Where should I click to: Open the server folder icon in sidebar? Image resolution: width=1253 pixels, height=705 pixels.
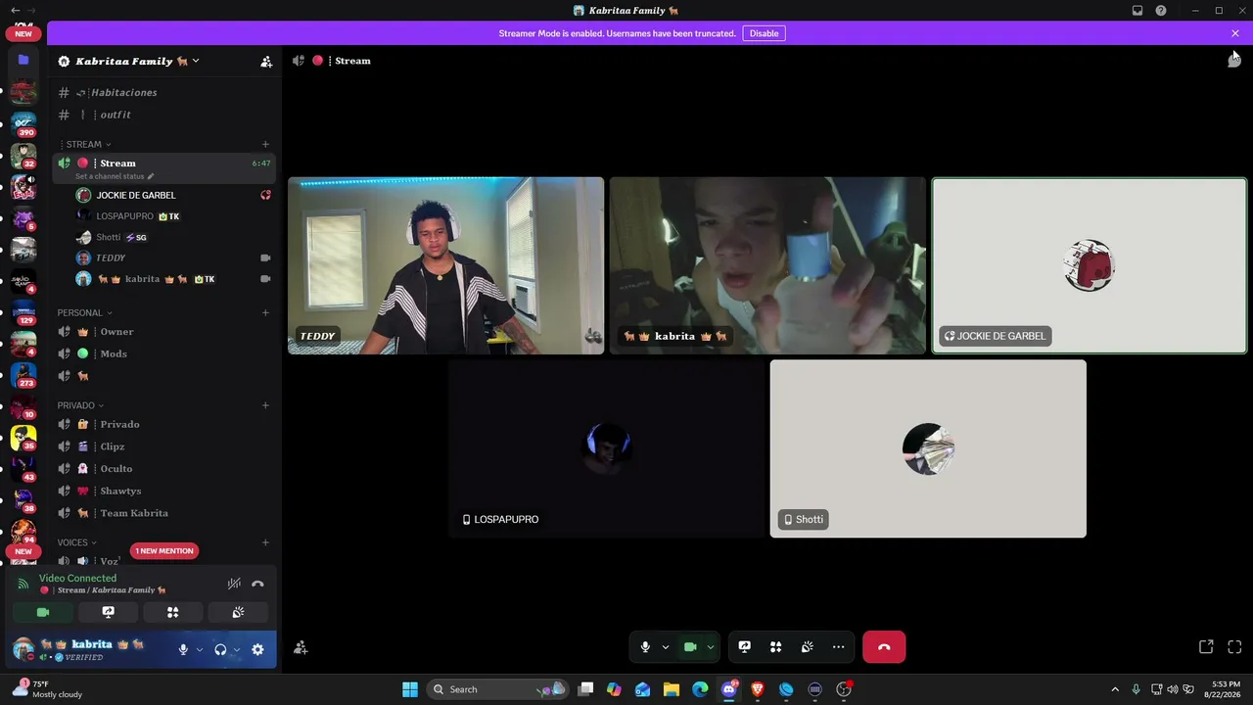pyautogui.click(x=23, y=60)
